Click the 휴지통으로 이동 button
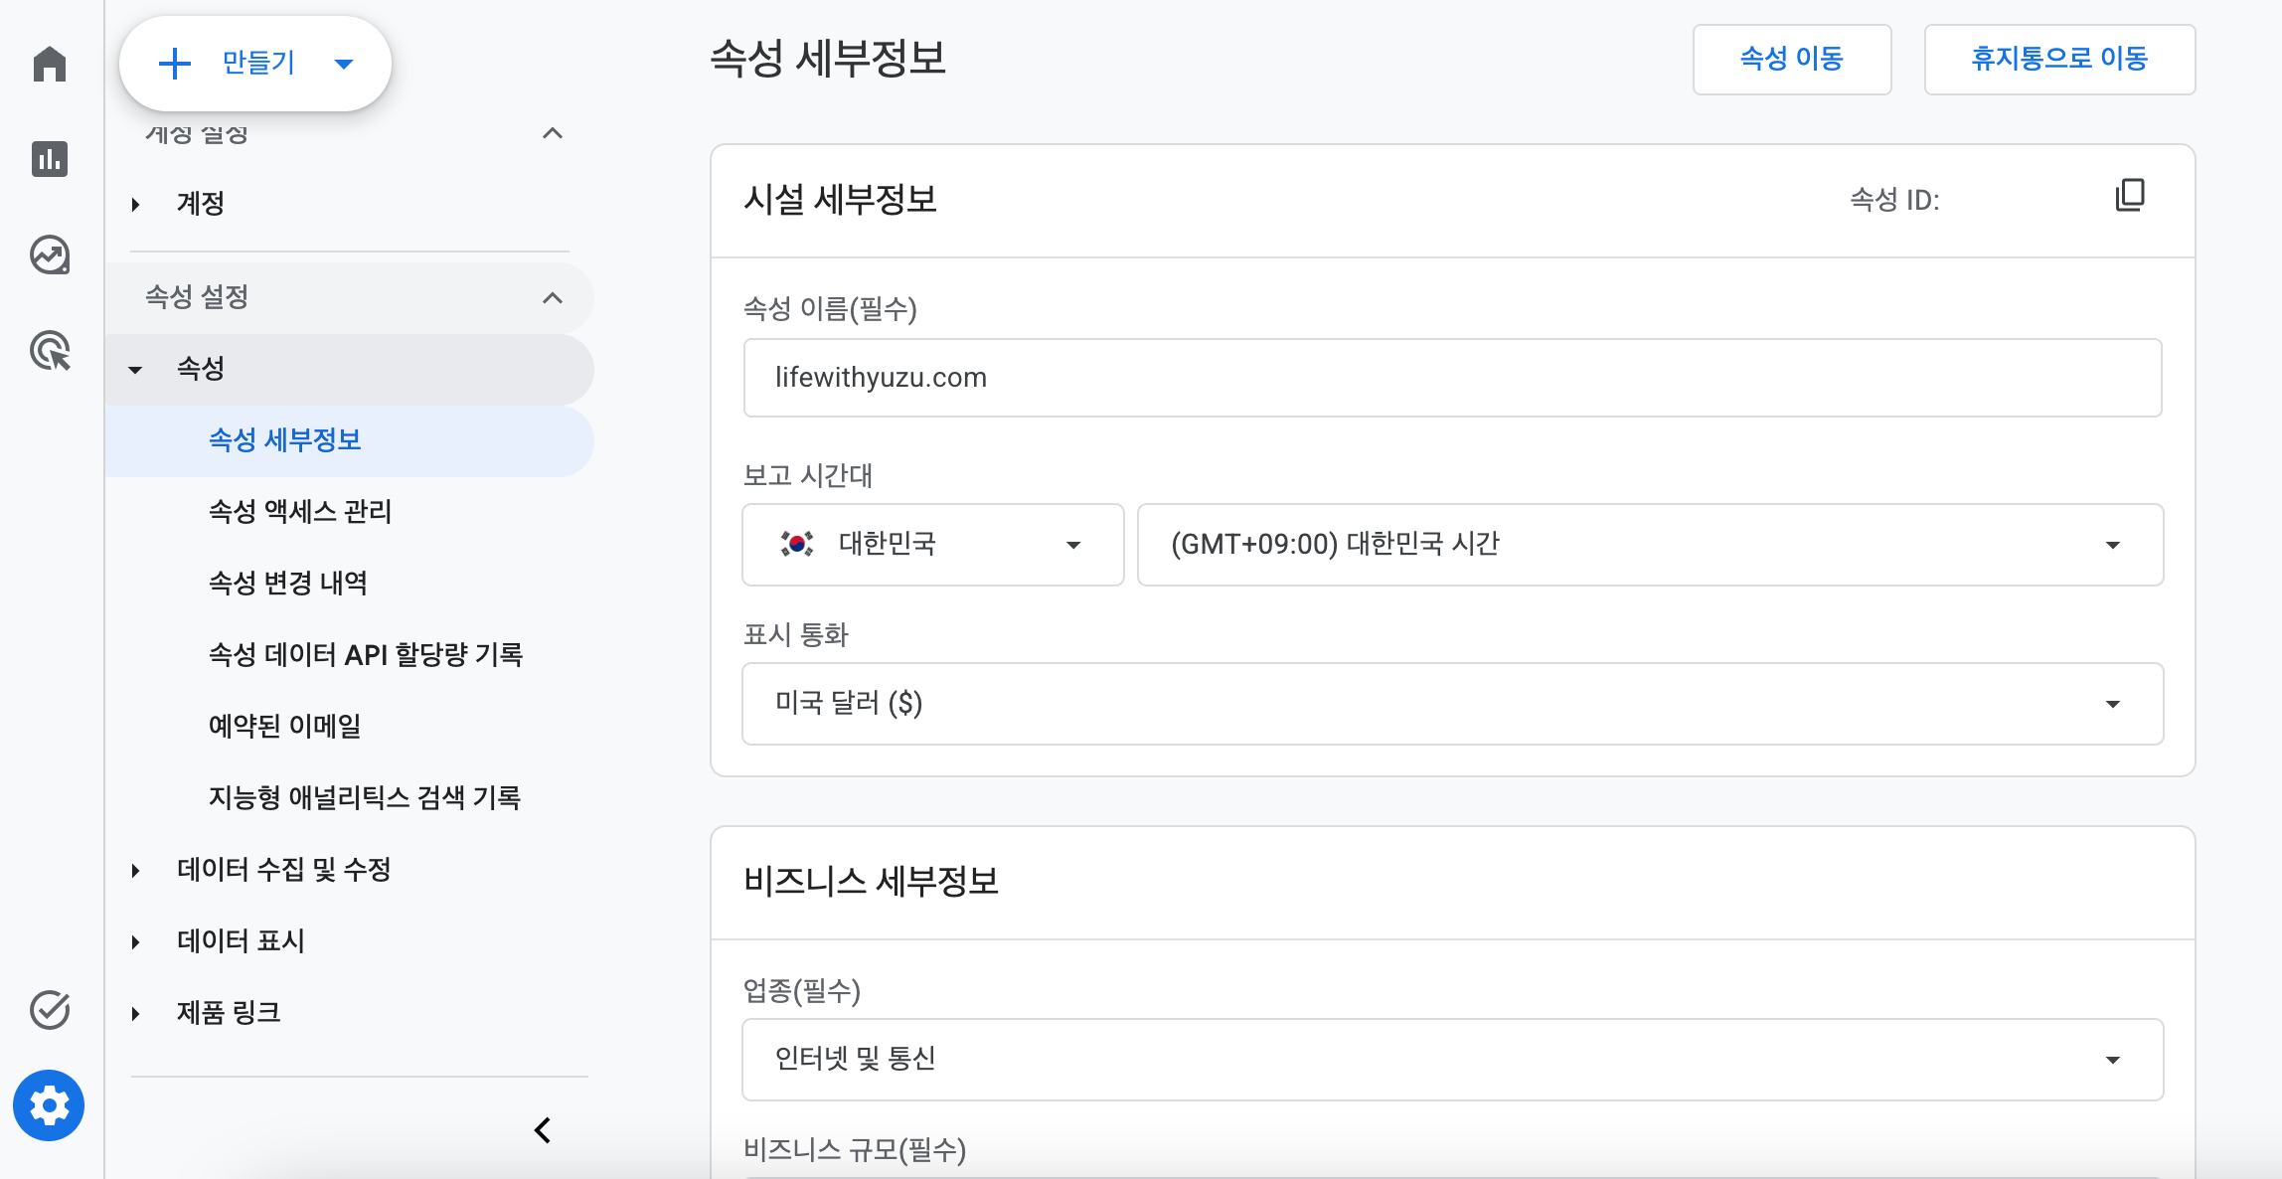Viewport: 2282px width, 1179px height. pyautogui.click(x=2059, y=60)
